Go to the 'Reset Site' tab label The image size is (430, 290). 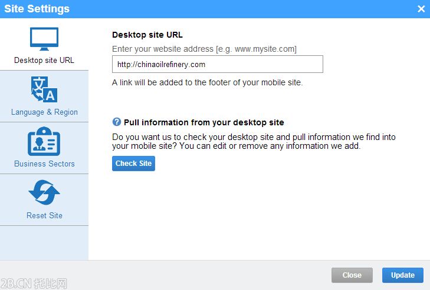point(44,215)
